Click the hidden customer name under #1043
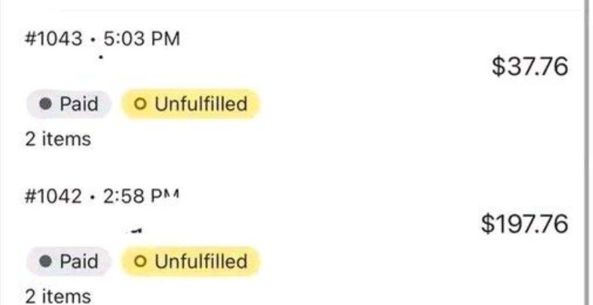 tap(100, 59)
